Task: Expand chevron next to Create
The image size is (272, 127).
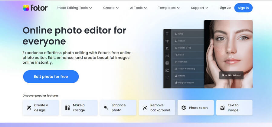Action: click(x=117, y=8)
